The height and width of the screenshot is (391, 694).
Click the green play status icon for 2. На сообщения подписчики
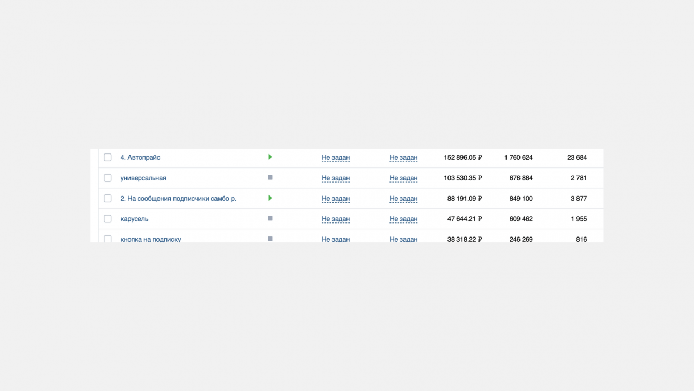270,198
